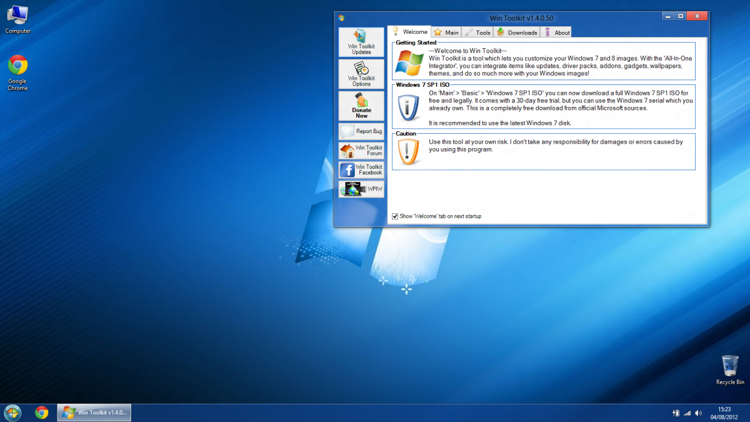Click the WPIW button
Viewport: 750px width, 422px height.
[361, 189]
